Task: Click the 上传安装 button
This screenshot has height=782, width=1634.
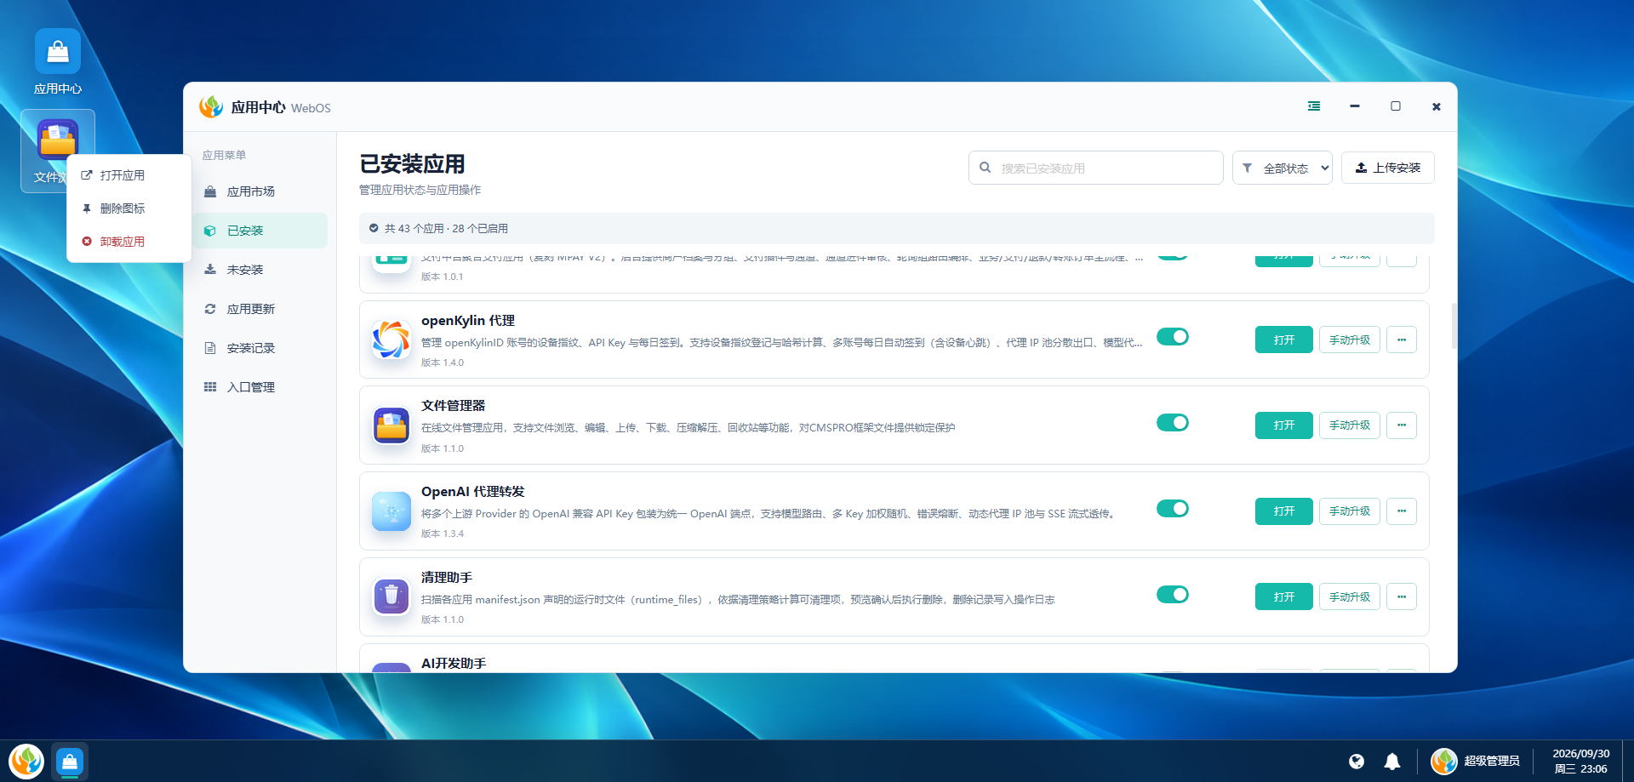Action: [1387, 168]
